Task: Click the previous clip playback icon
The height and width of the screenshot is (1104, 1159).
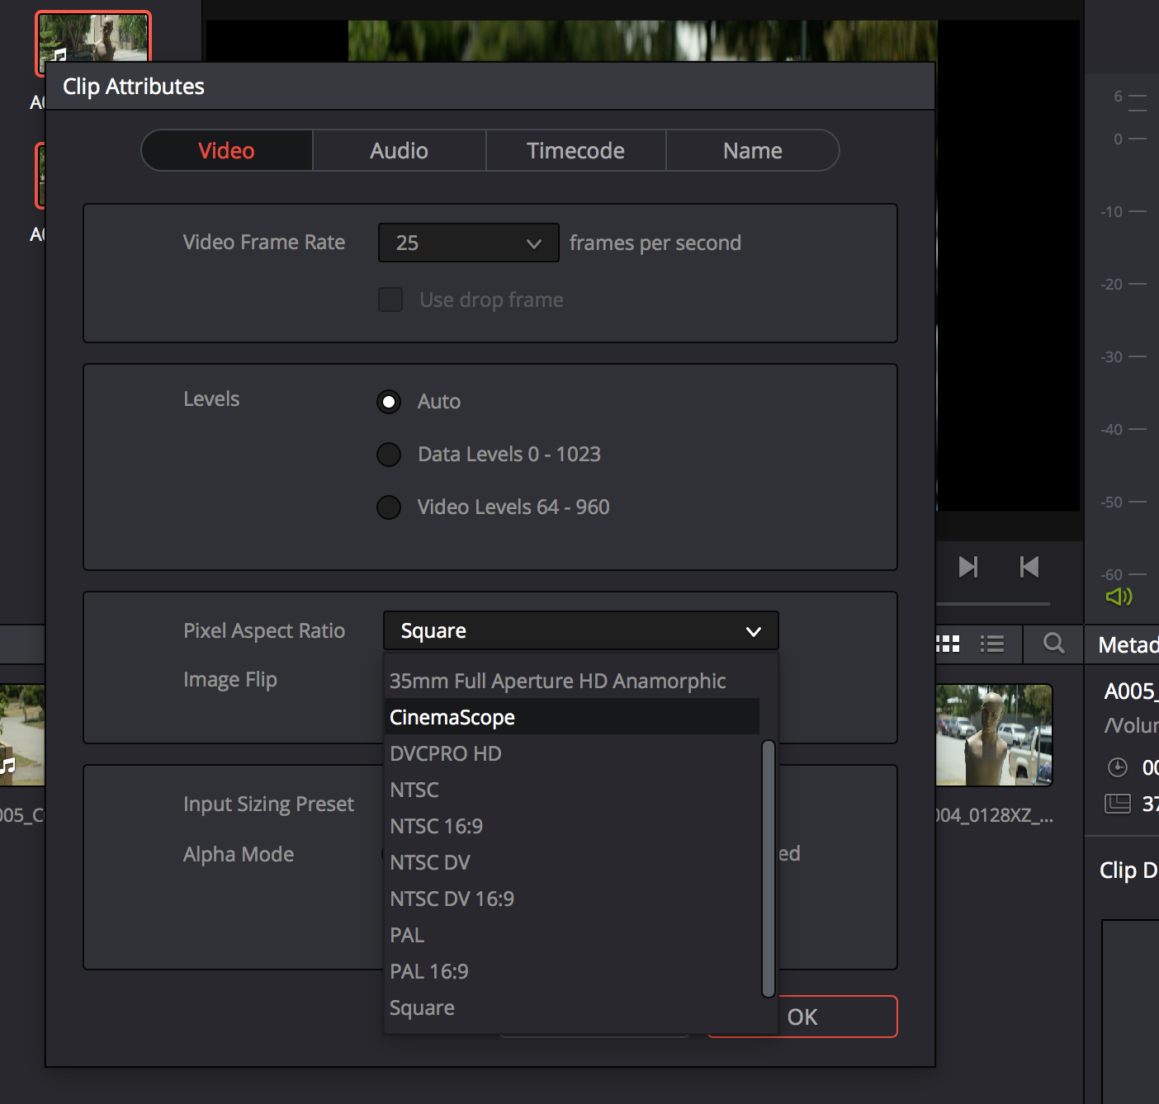Action: pyautogui.click(x=1029, y=567)
